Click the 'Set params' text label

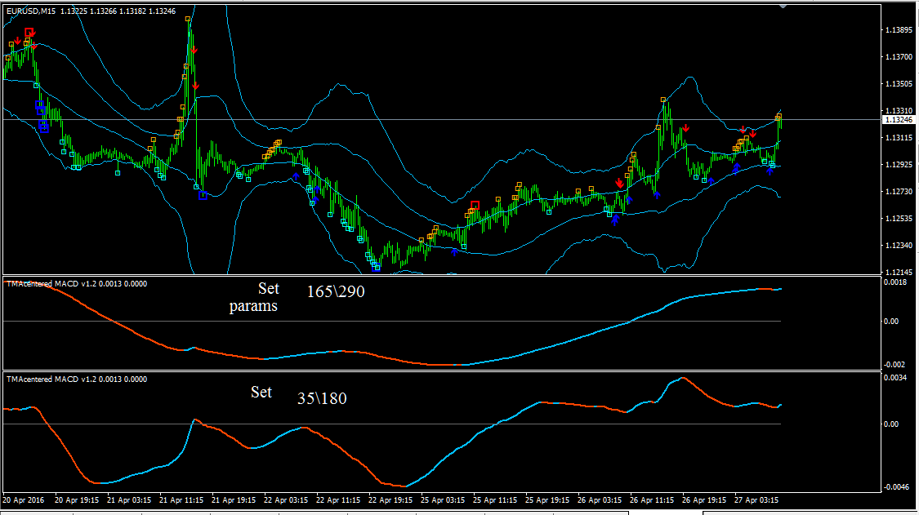pyautogui.click(x=254, y=297)
